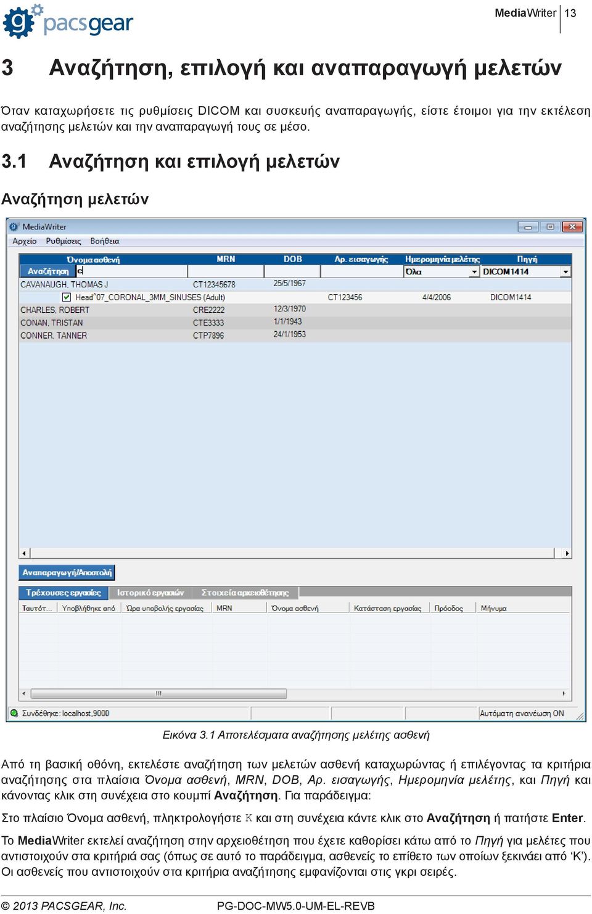Click MRN value CTE3333

click(208, 323)
